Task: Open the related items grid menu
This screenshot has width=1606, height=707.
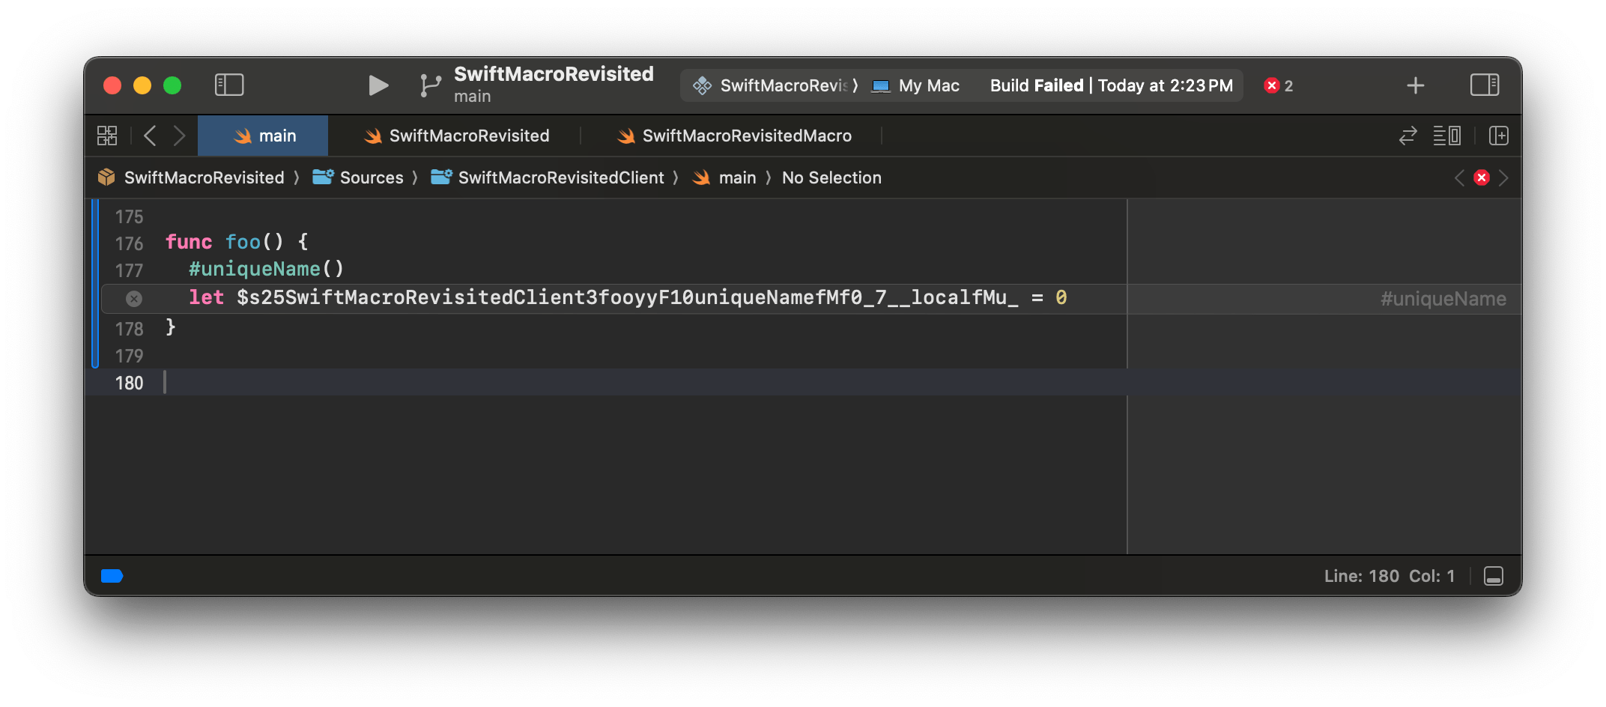Action: [x=107, y=136]
